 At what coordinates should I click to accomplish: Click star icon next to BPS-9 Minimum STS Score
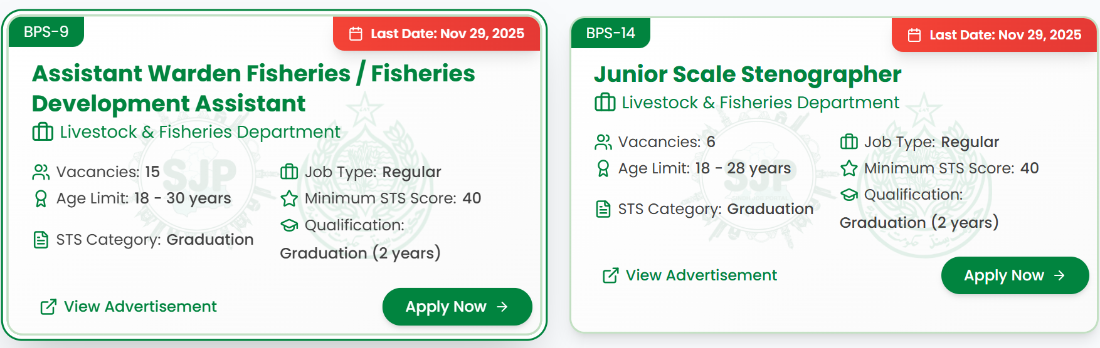(x=289, y=198)
